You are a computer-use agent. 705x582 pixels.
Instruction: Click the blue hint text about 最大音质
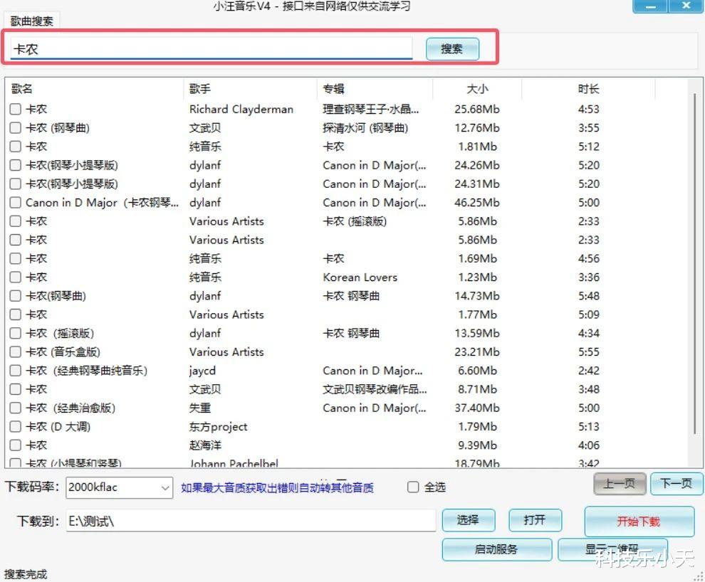(x=277, y=487)
